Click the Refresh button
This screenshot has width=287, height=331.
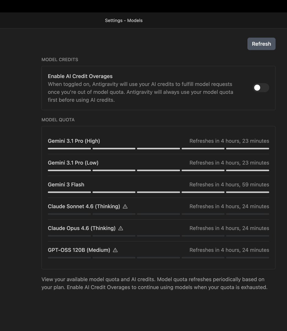(261, 44)
